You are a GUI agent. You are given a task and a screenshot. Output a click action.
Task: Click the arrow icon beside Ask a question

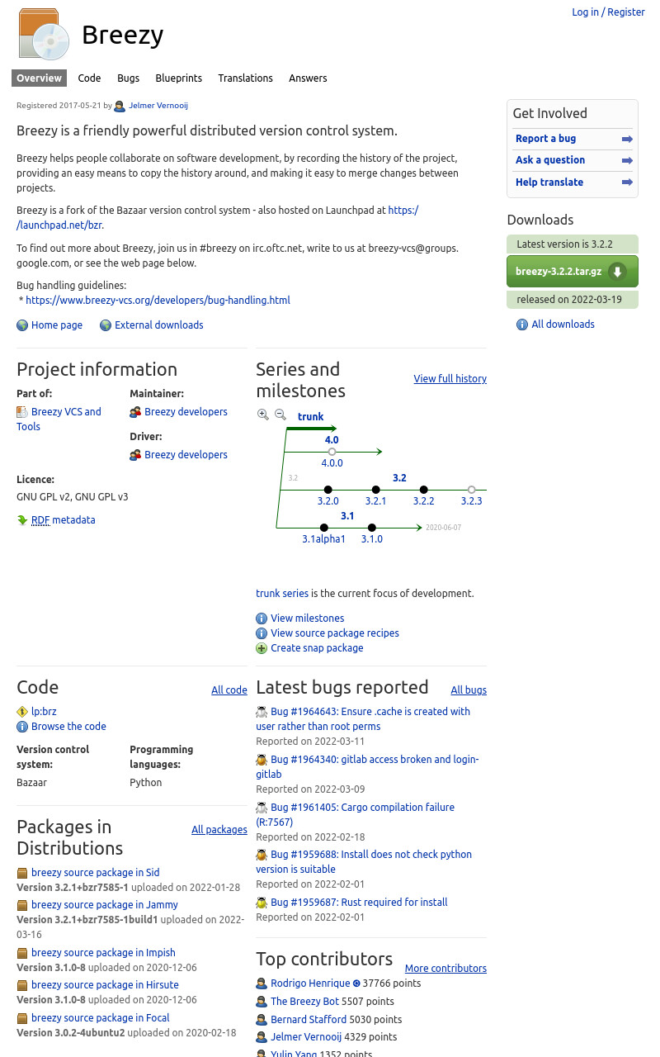point(627,161)
